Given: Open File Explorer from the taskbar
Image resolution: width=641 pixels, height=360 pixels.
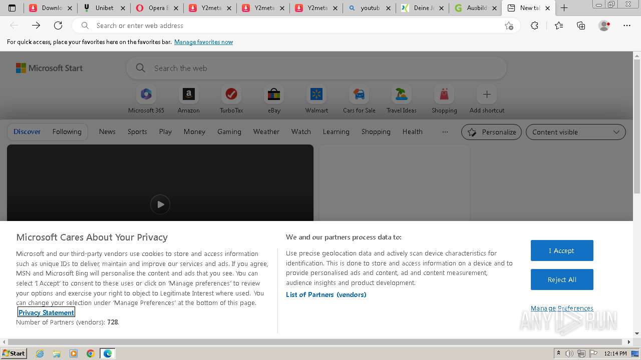Looking at the screenshot, I should [x=57, y=353].
